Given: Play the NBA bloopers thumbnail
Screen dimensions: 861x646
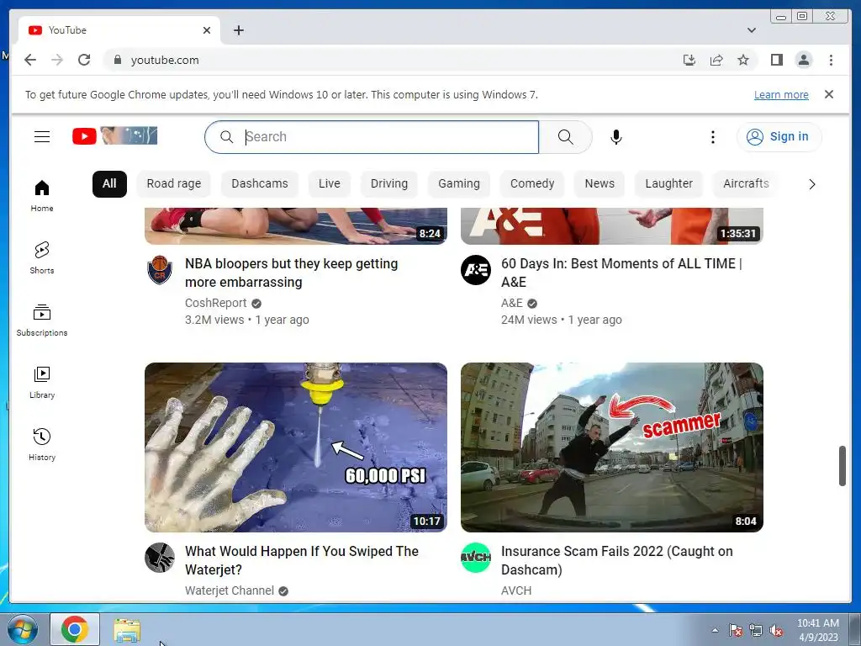Looking at the screenshot, I should coord(296,225).
